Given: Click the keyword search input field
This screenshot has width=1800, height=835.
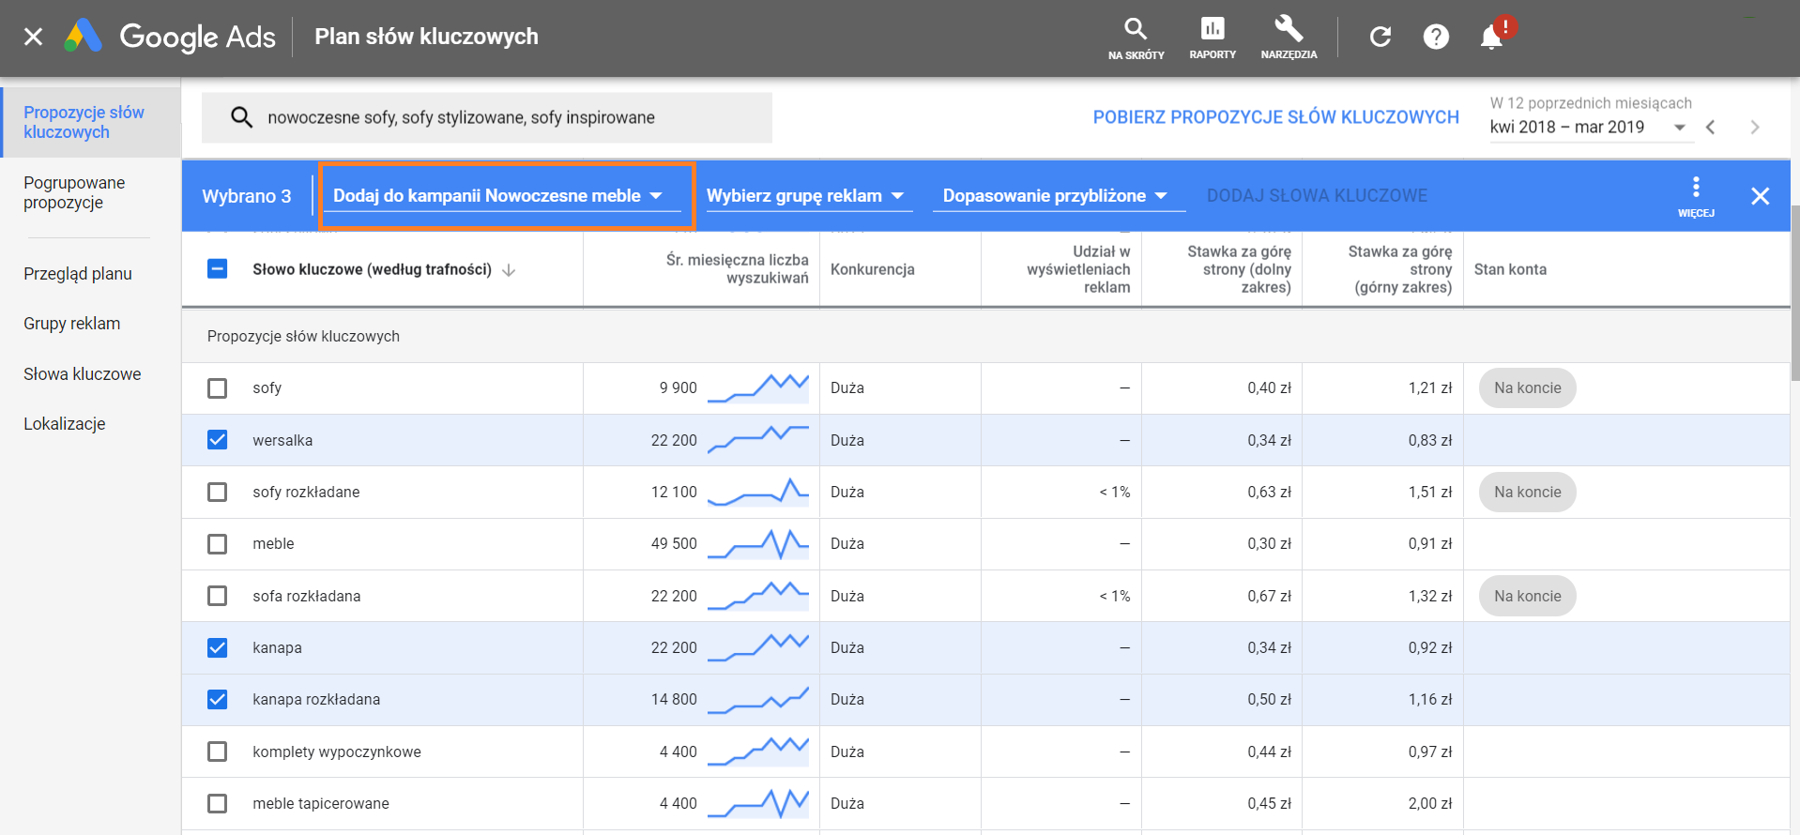Looking at the screenshot, I should [487, 117].
